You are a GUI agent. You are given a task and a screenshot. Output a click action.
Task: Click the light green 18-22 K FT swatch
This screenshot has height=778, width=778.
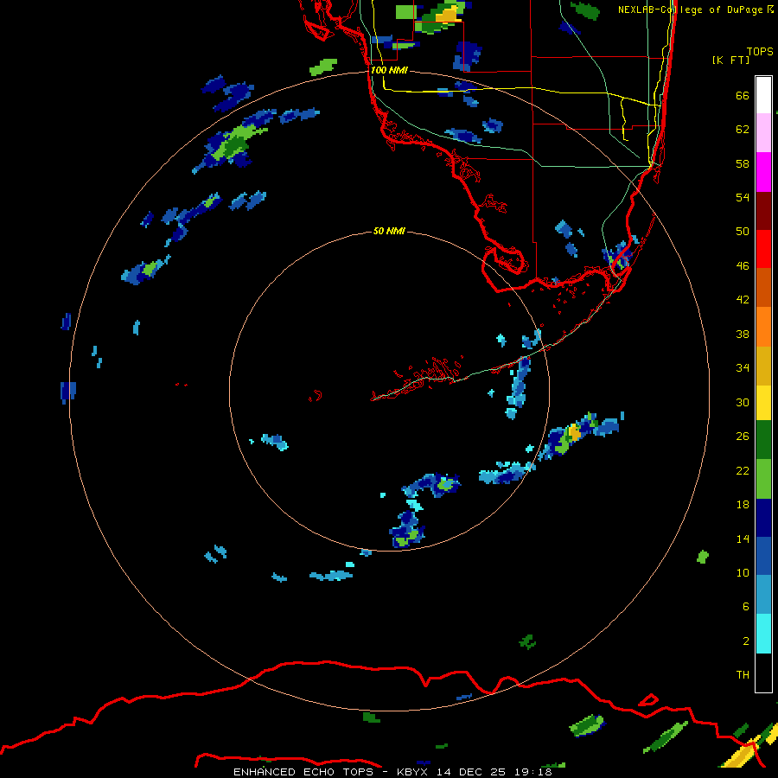click(x=763, y=479)
